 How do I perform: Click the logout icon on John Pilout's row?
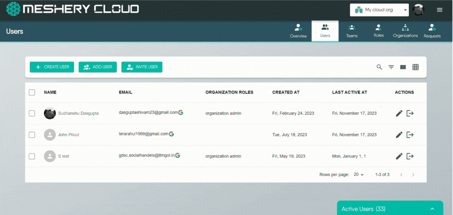point(410,135)
